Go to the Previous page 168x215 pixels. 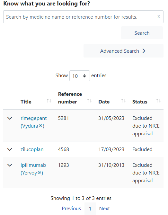click(71, 209)
